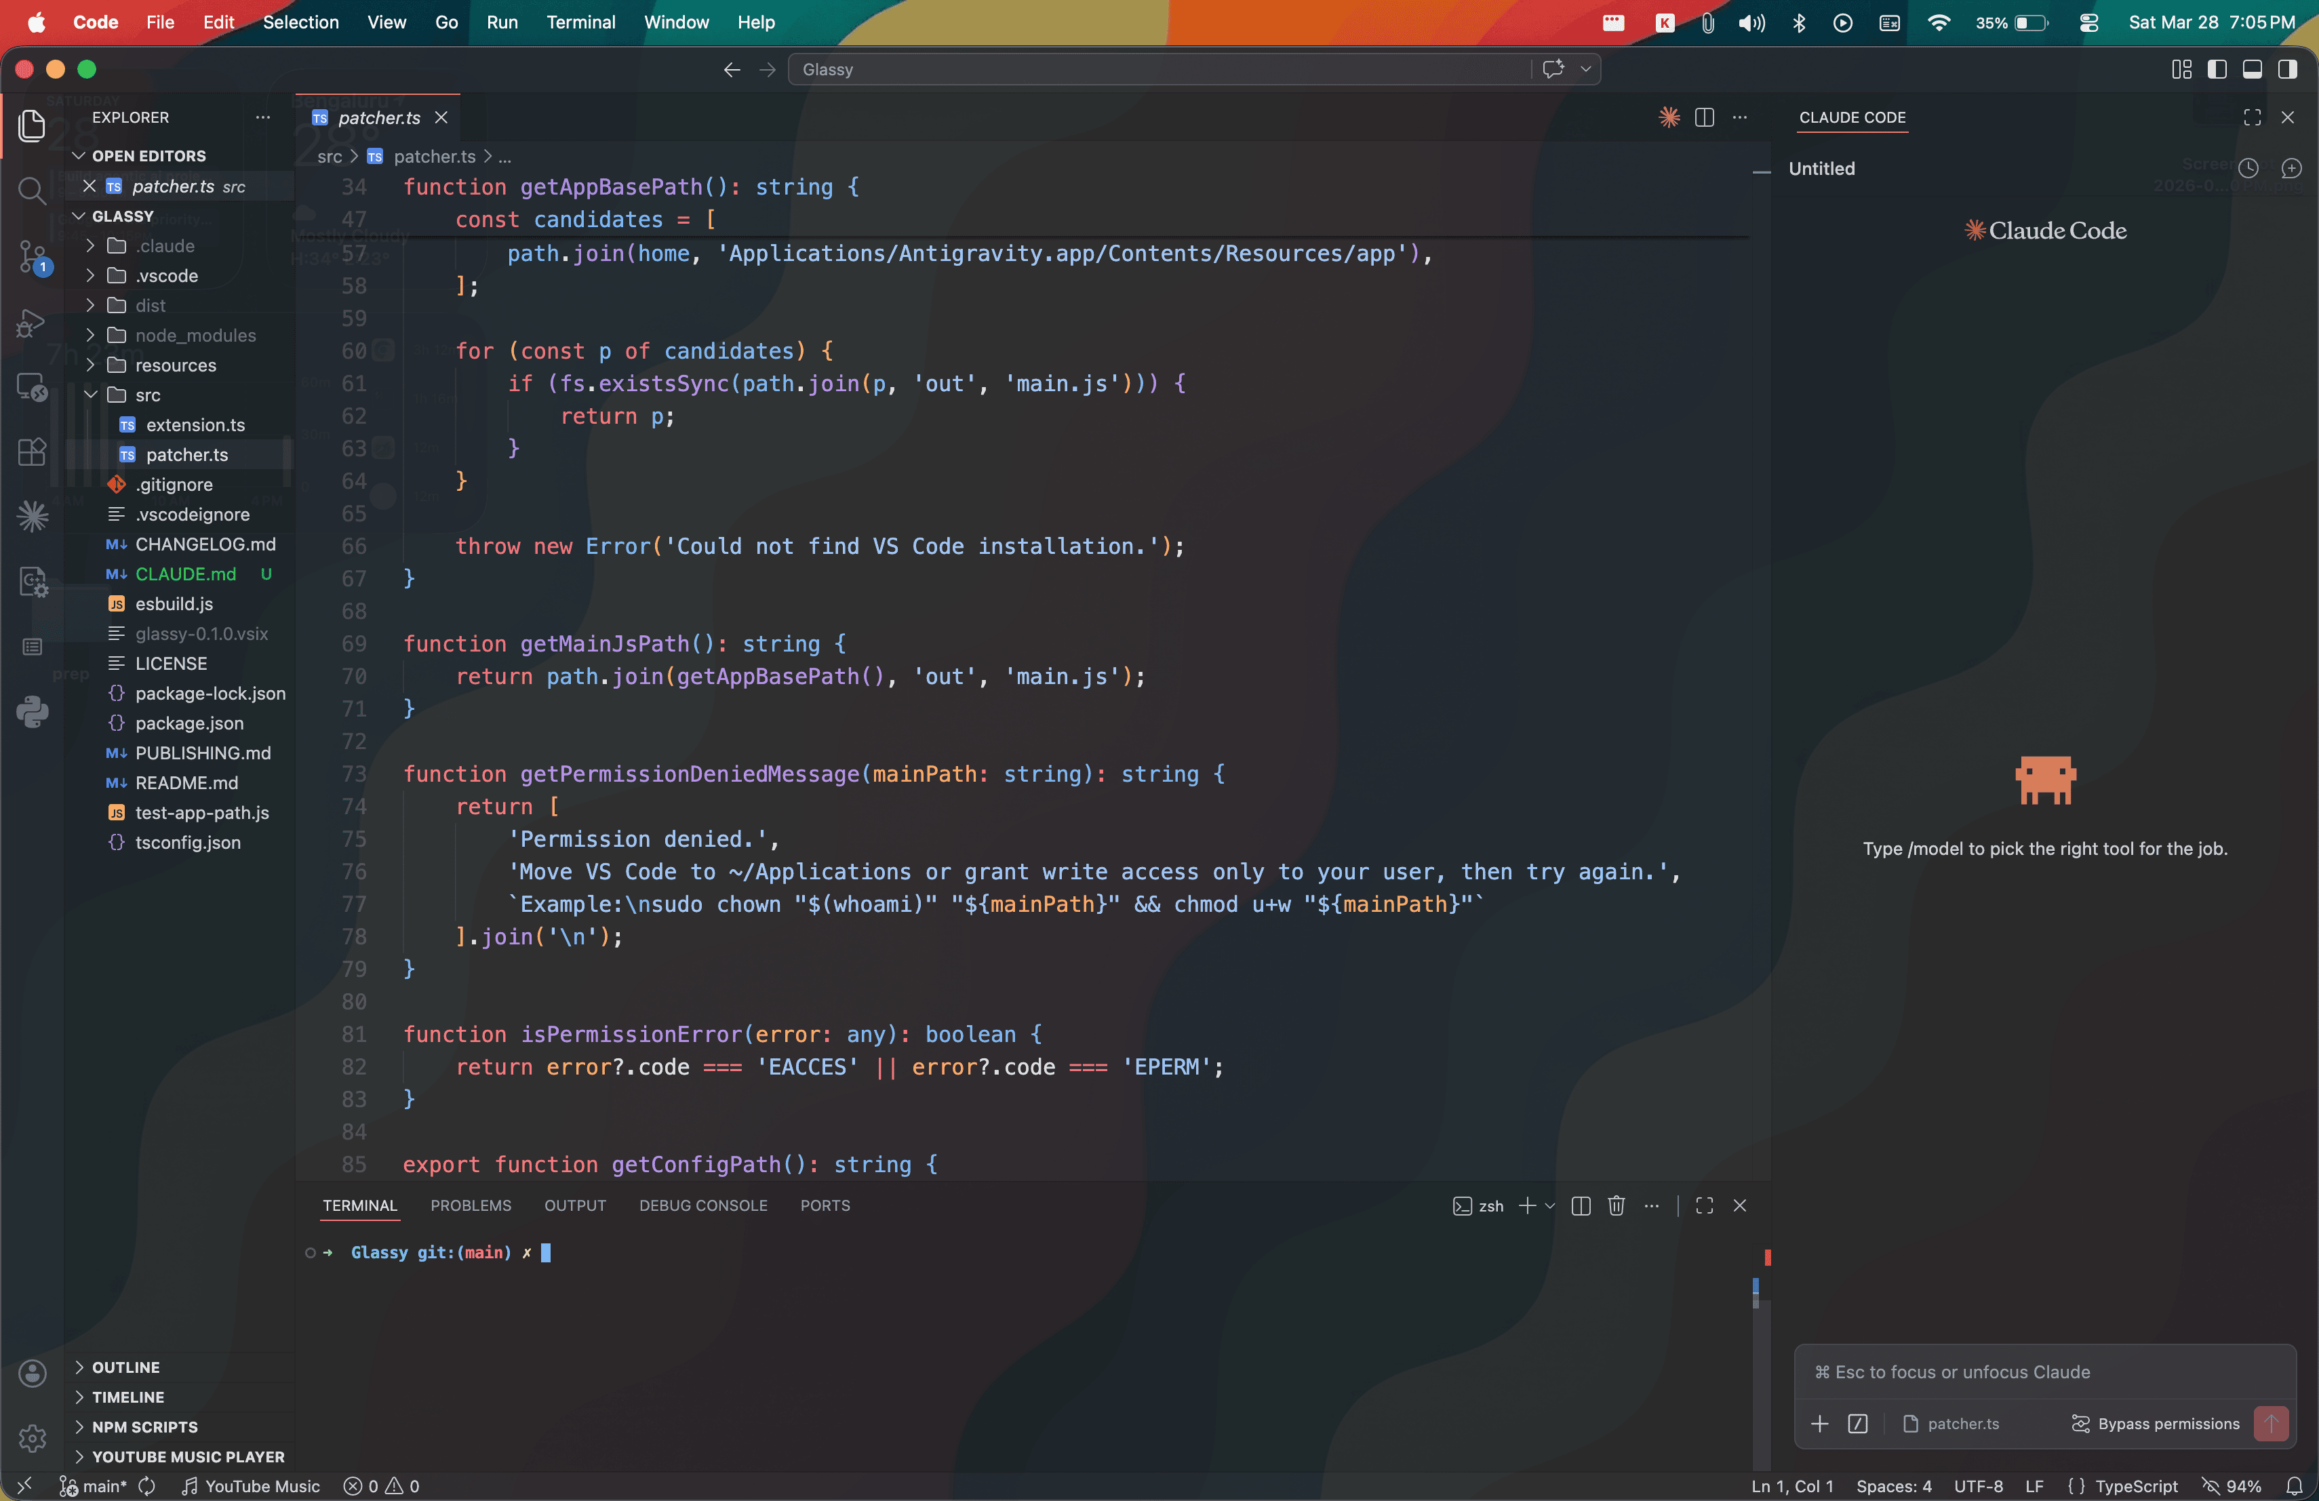The image size is (2319, 1501).
Task: Switch to the Output tab
Action: pos(575,1206)
